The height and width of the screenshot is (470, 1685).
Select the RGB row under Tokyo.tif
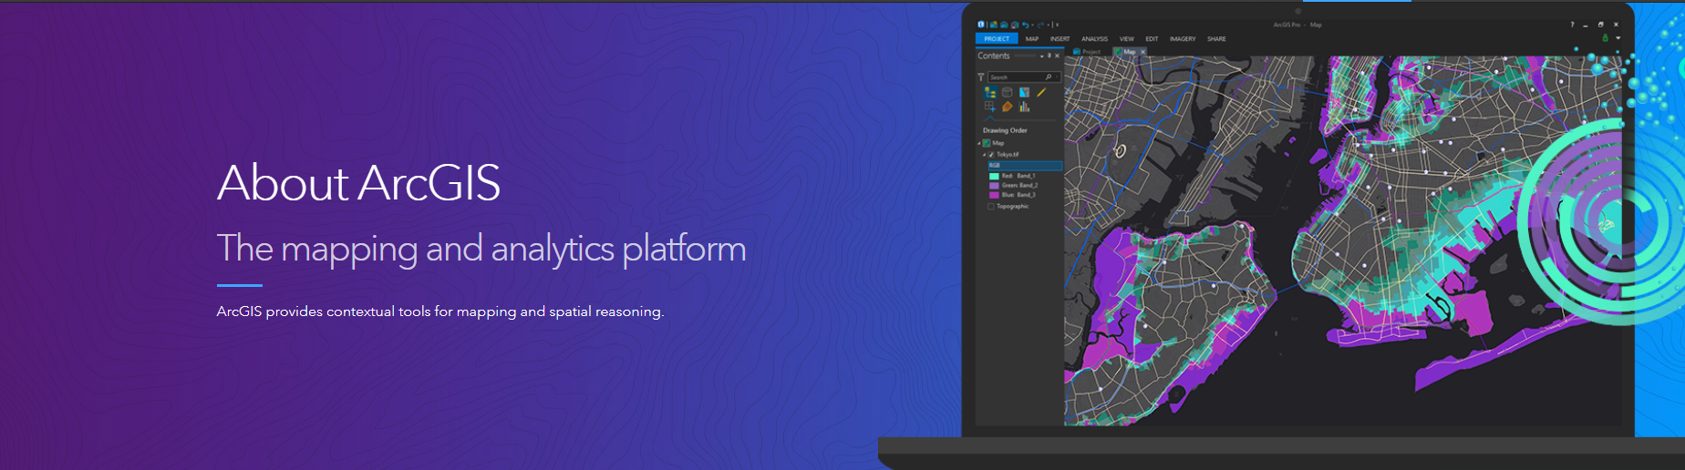coord(1025,165)
